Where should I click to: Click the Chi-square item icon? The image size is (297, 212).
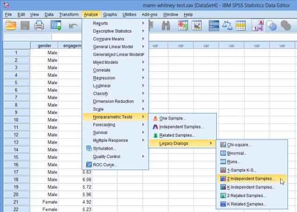point(223,145)
